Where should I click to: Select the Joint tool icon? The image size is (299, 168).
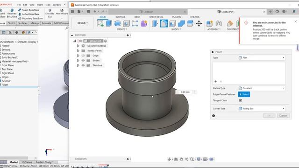(x=219, y=23)
